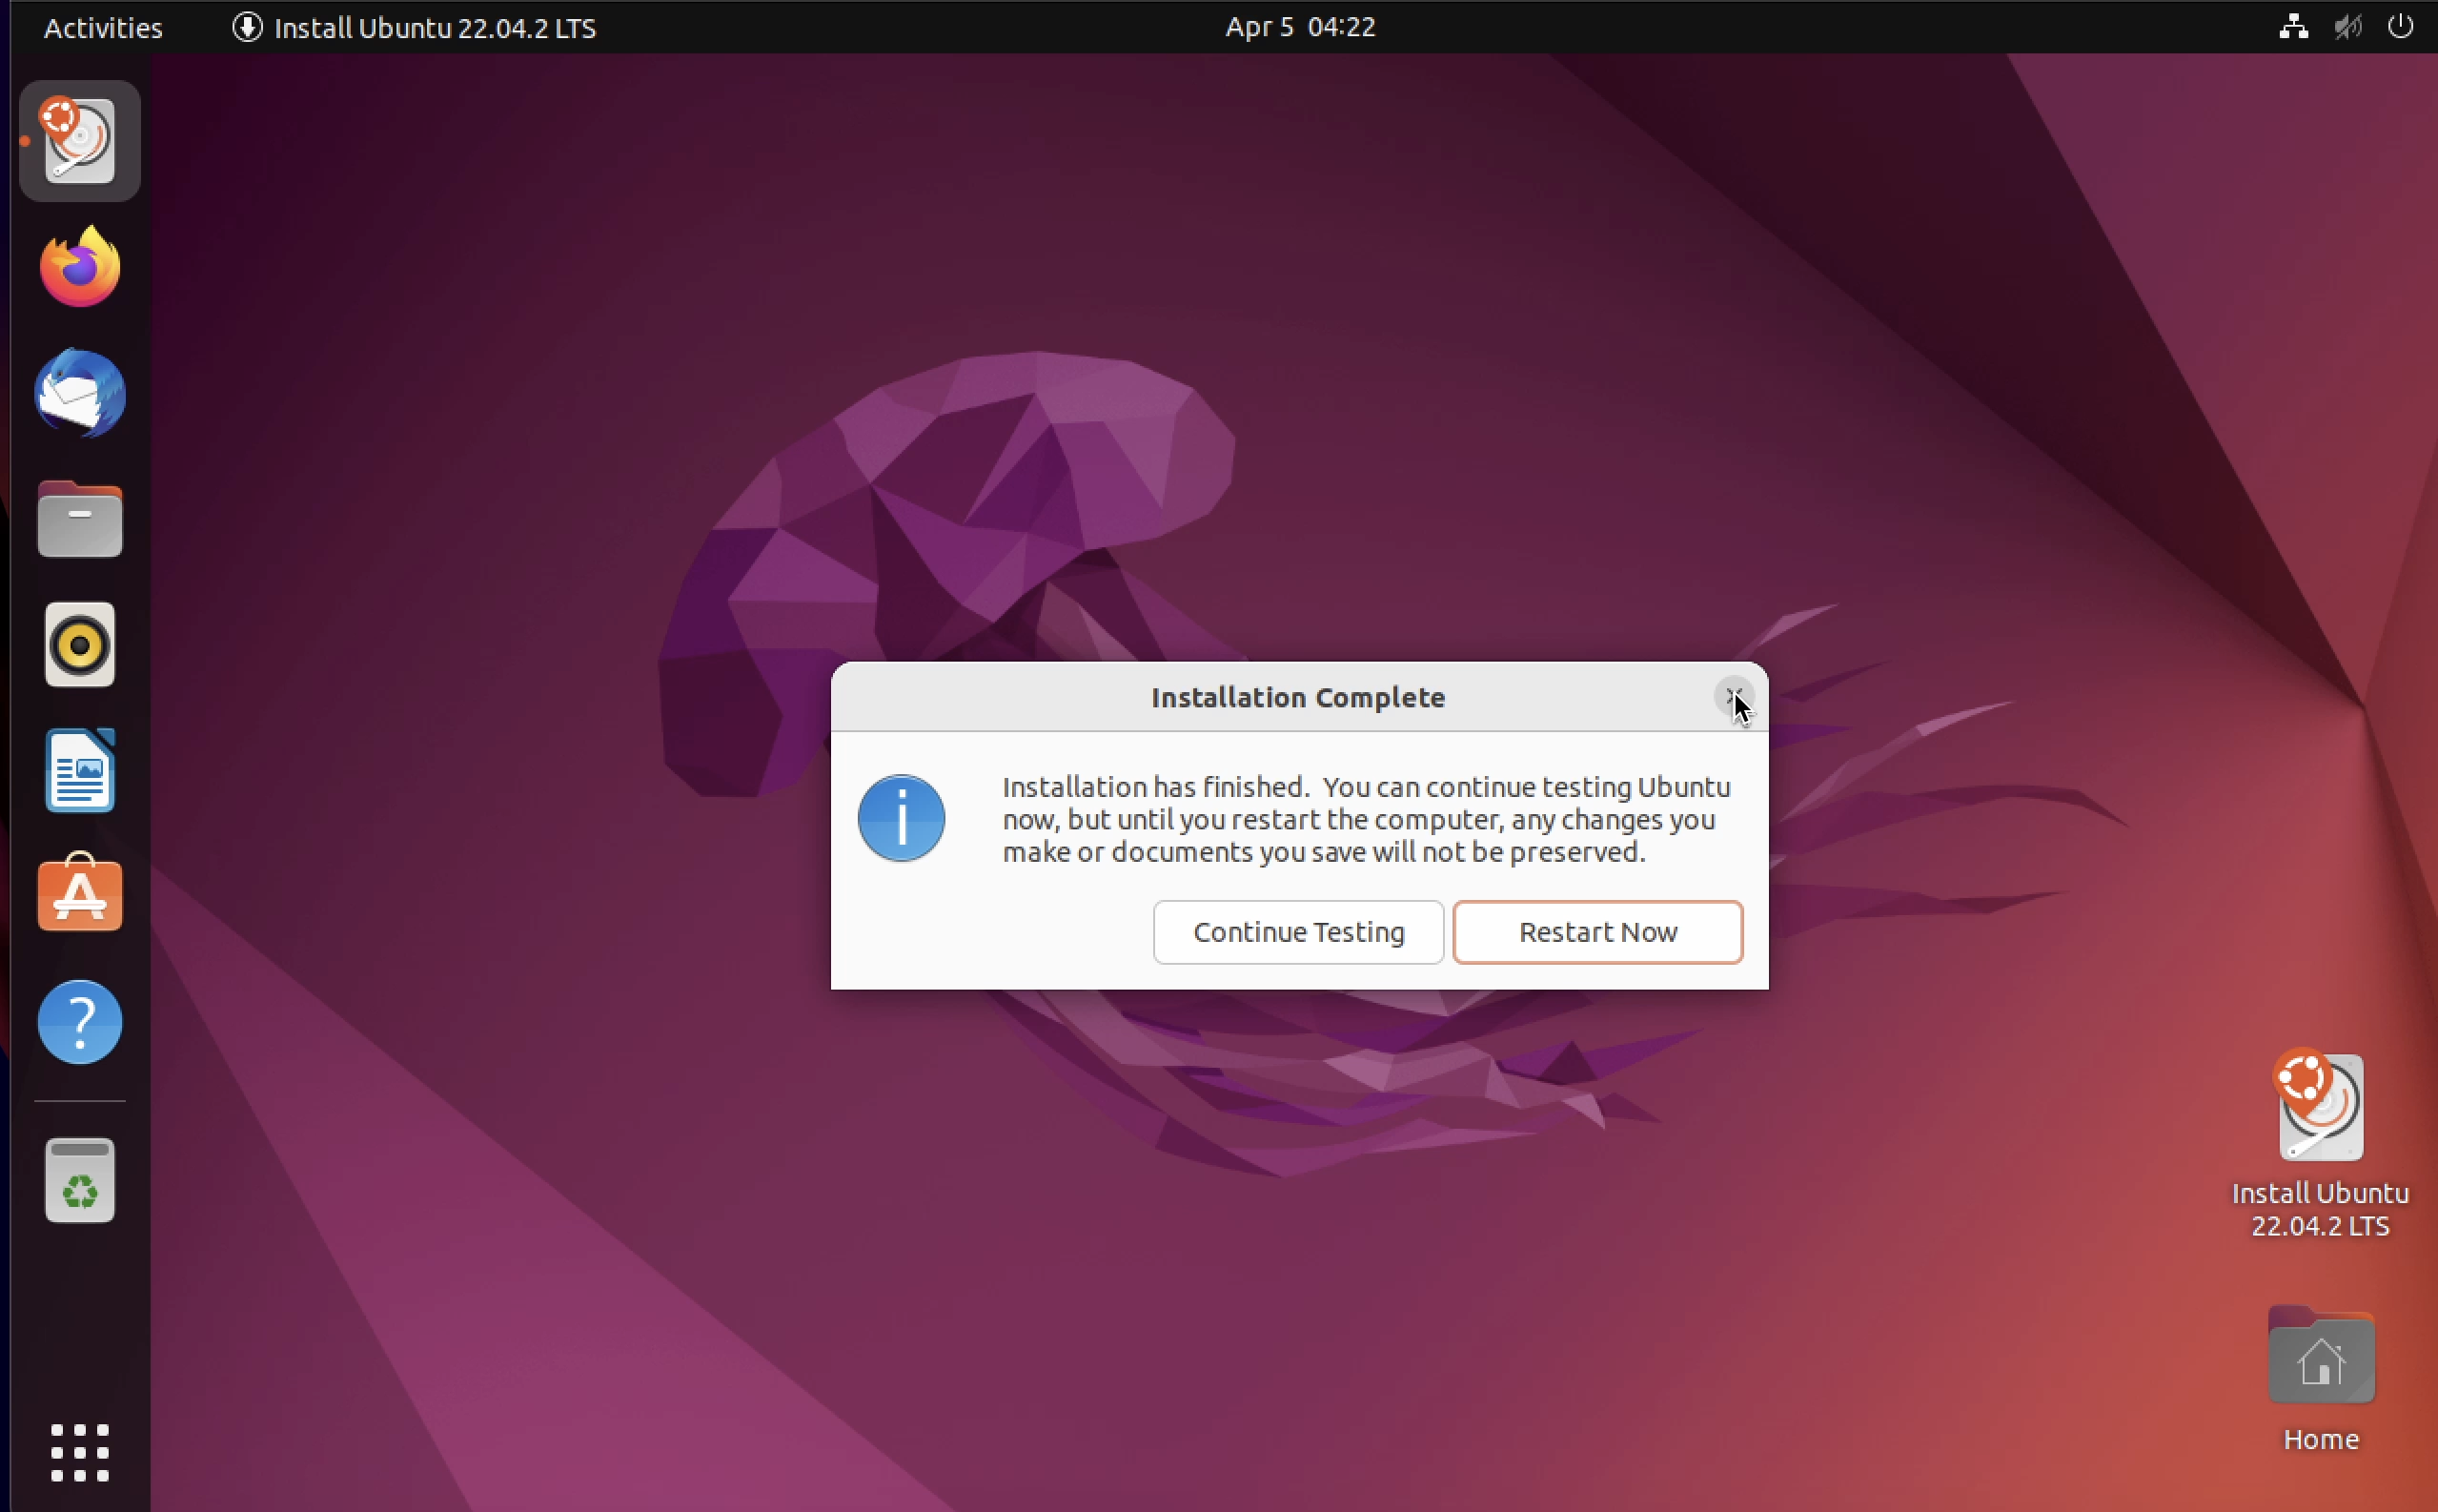Open the Help icon in dock
The image size is (2438, 1512).
pos(79,1022)
